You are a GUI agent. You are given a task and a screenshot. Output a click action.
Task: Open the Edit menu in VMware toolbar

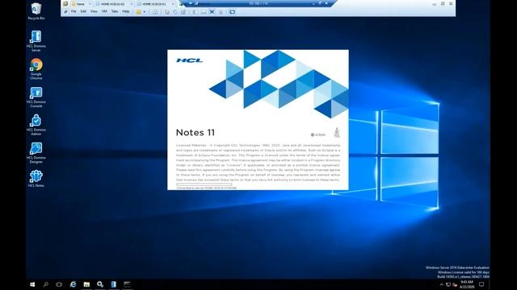tap(83, 11)
